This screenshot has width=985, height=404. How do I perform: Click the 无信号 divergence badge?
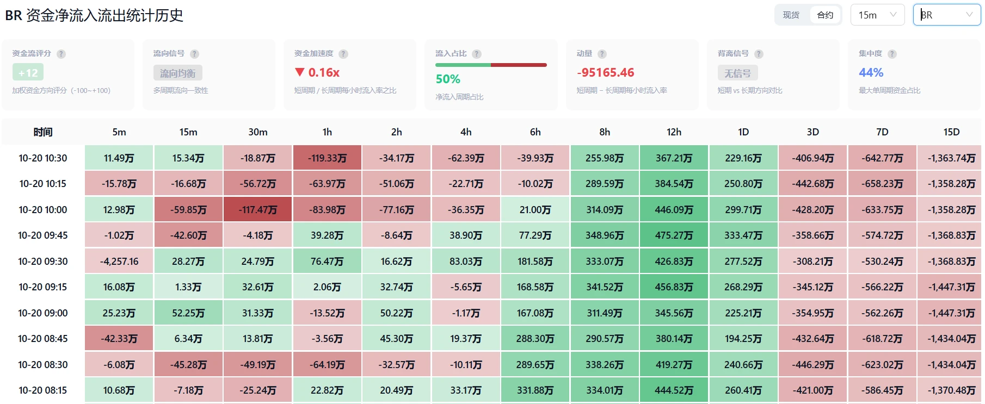[737, 73]
